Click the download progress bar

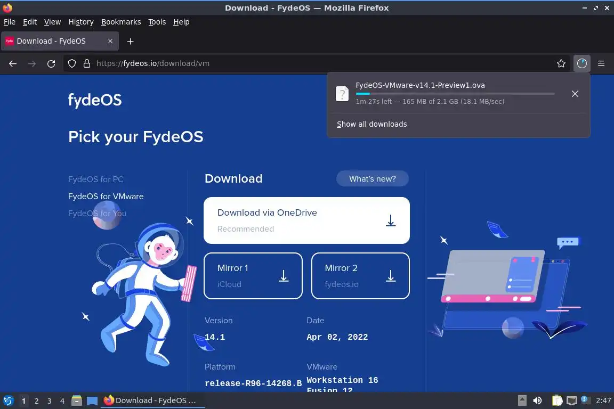(455, 94)
